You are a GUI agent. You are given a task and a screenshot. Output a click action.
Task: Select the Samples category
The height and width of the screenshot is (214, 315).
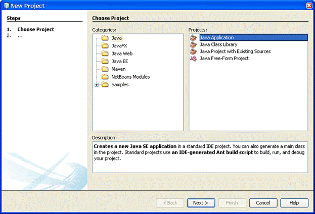[120, 85]
